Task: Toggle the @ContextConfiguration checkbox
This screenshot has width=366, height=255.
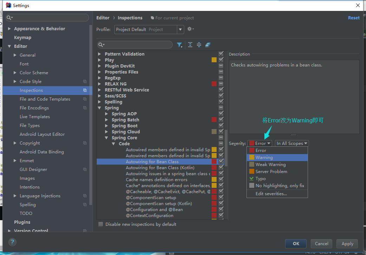Action: pyautogui.click(x=221, y=215)
